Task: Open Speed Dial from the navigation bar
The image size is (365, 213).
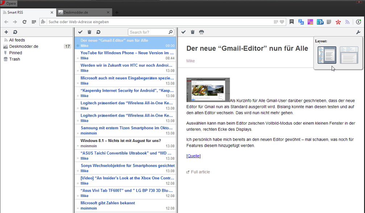Action: (x=34, y=22)
